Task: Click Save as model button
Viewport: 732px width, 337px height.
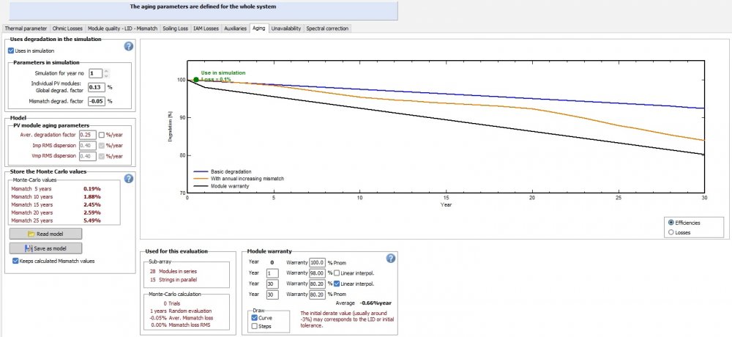Action: pos(45,248)
